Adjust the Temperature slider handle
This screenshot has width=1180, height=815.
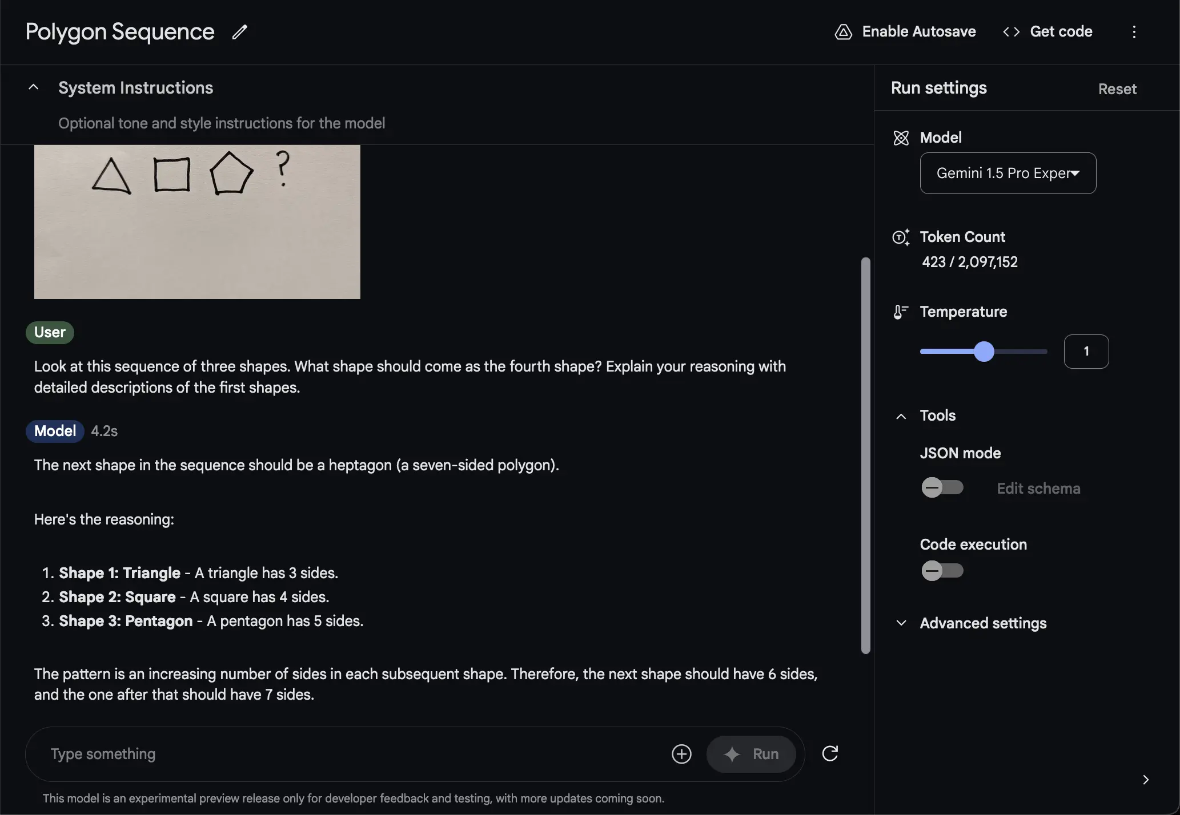[984, 352]
